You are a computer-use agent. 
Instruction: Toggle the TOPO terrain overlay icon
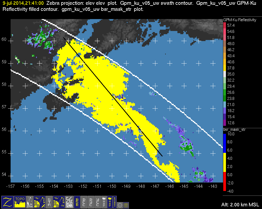click(20, 202)
